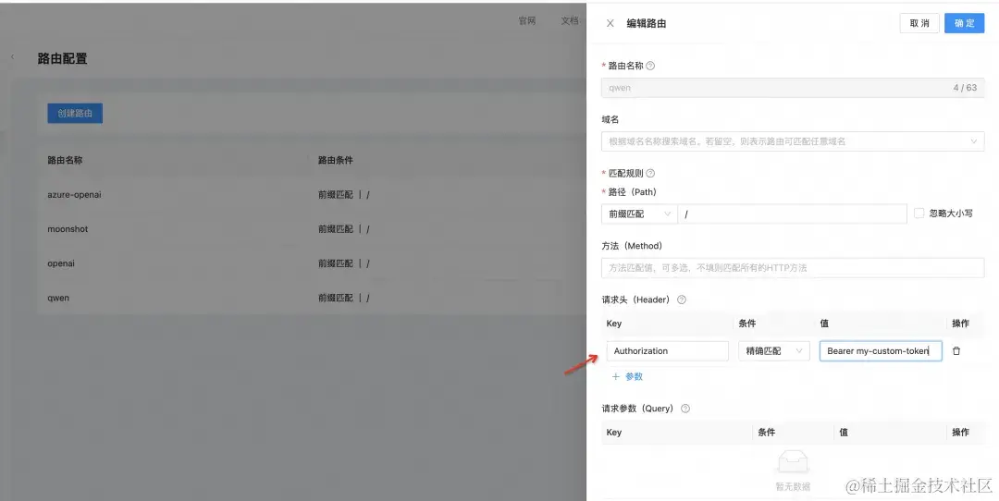Click the 取消 button
Image resolution: width=999 pixels, height=501 pixels.
click(x=919, y=23)
